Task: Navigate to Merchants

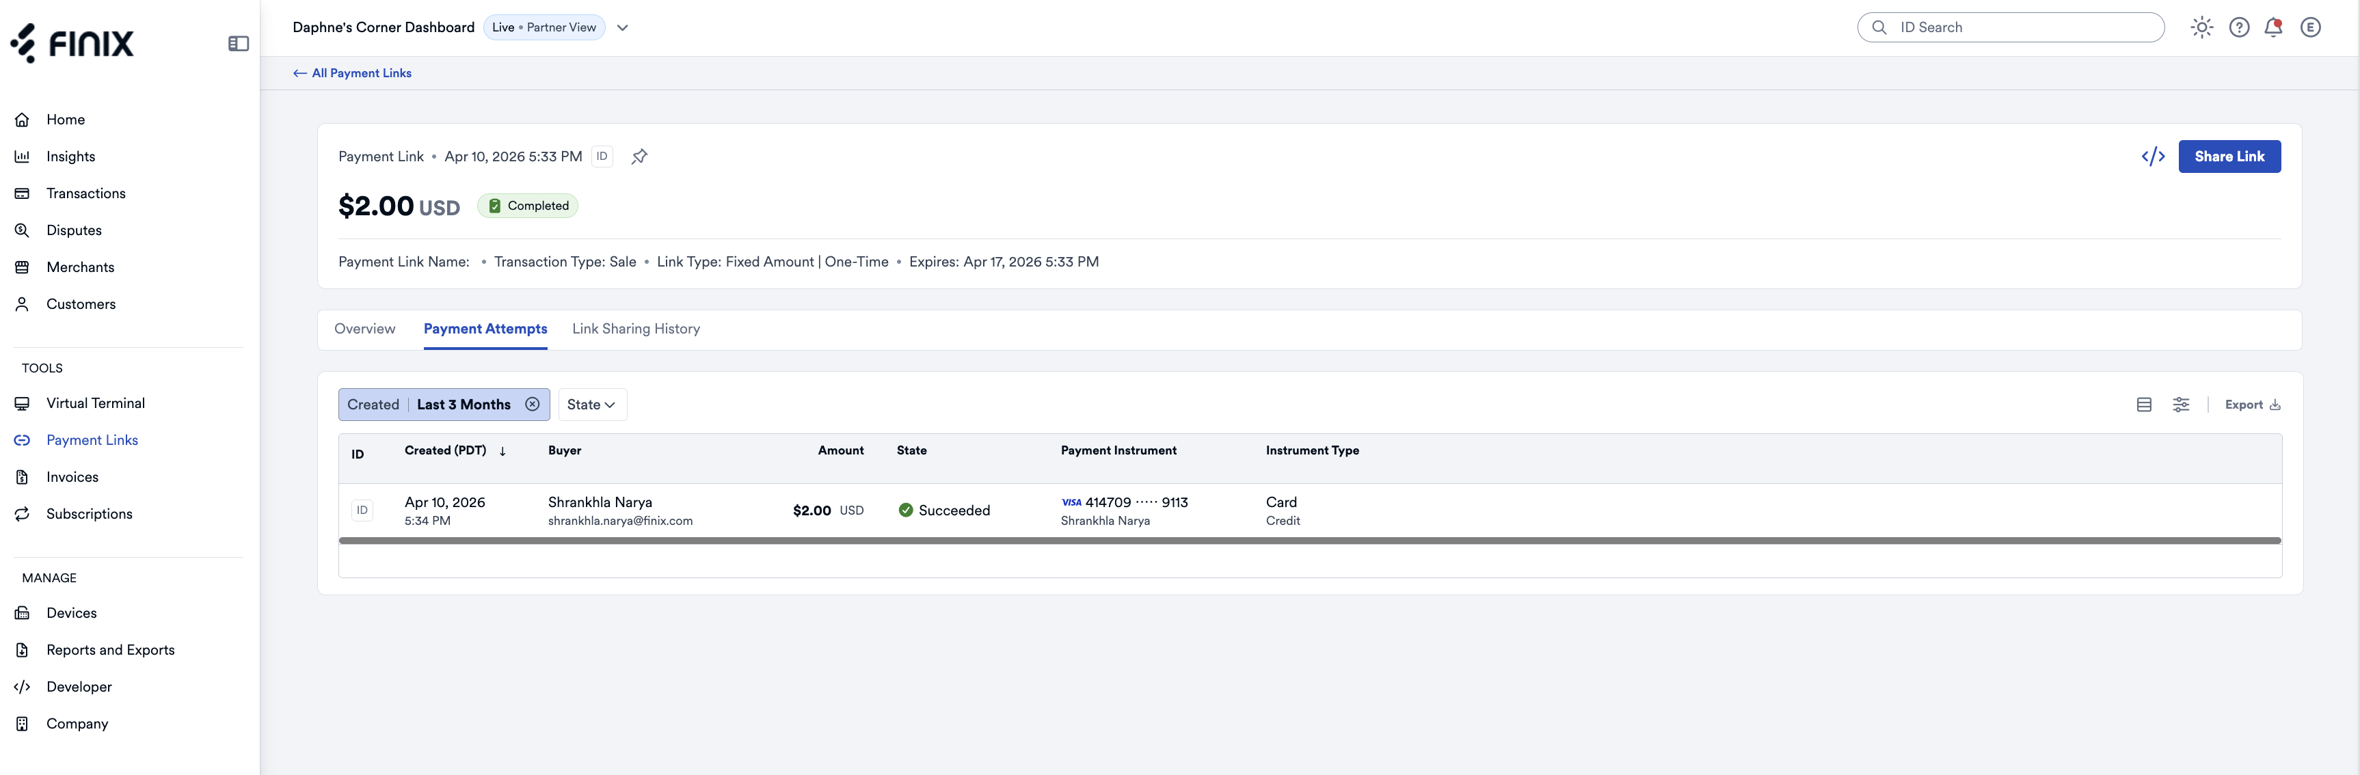Action: [x=81, y=267]
